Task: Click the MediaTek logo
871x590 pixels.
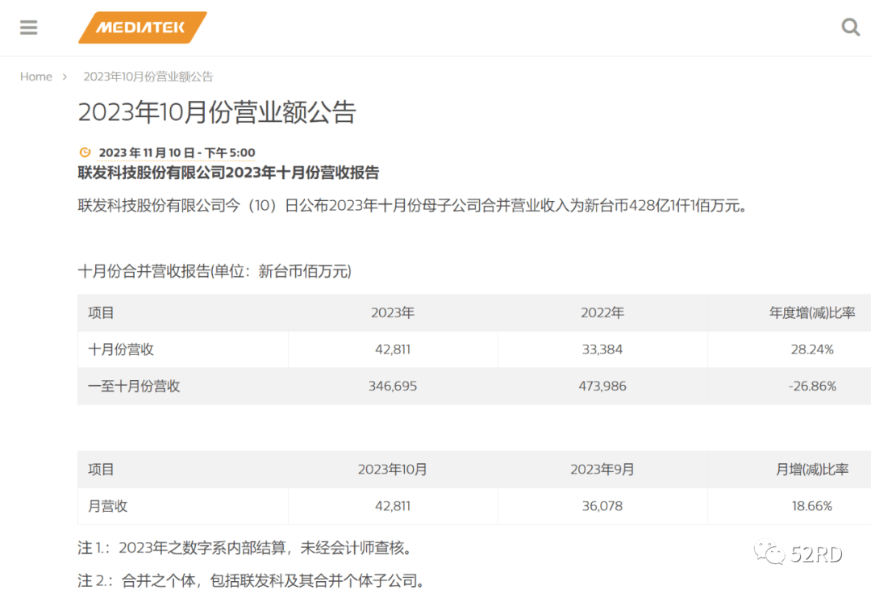Action: coord(142,27)
